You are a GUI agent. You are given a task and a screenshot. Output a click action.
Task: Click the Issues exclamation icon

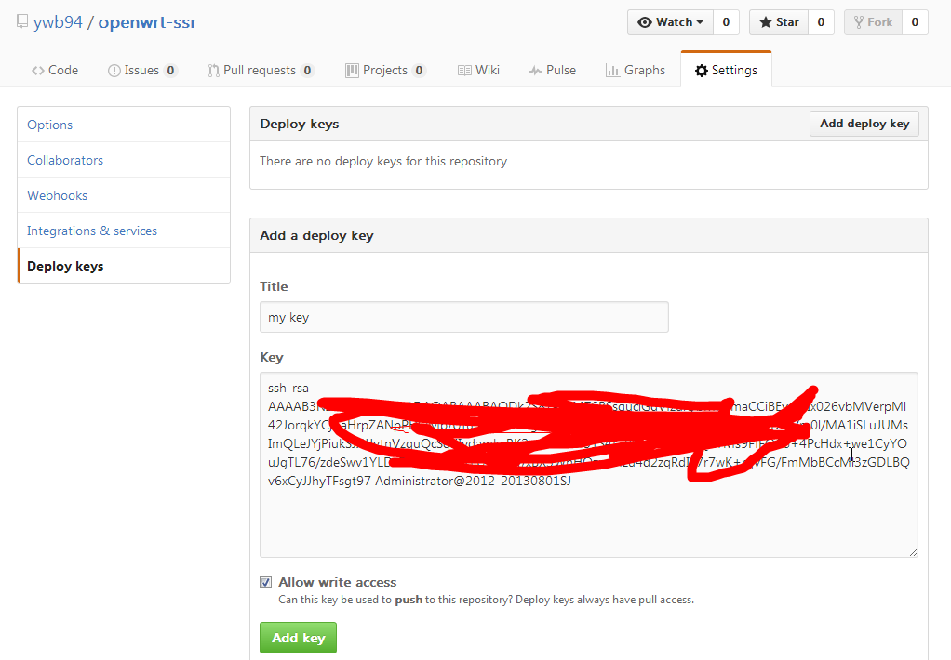[114, 71]
